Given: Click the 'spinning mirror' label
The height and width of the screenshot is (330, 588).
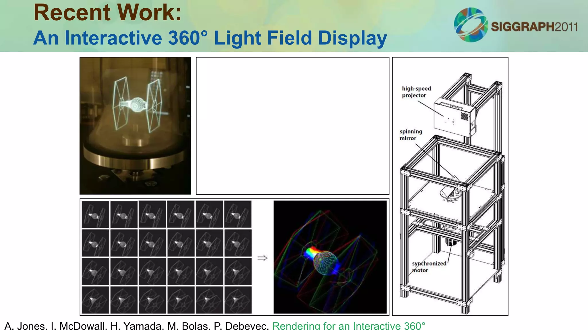Looking at the screenshot, I should pyautogui.click(x=411, y=135).
